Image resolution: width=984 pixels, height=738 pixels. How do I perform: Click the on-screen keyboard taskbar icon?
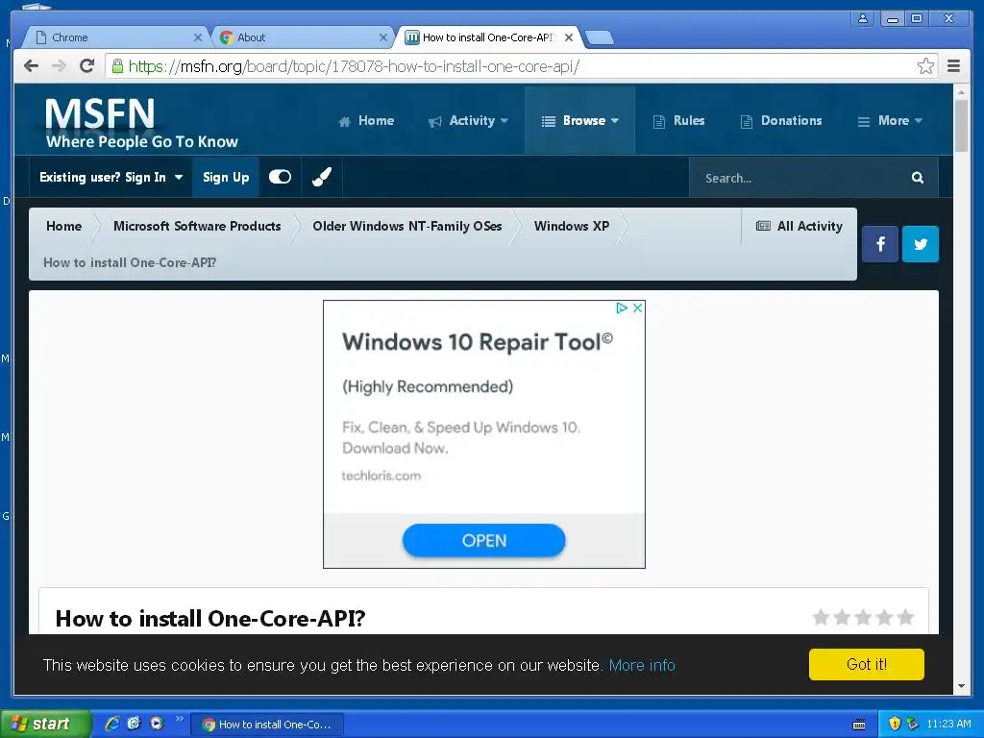pos(860,725)
